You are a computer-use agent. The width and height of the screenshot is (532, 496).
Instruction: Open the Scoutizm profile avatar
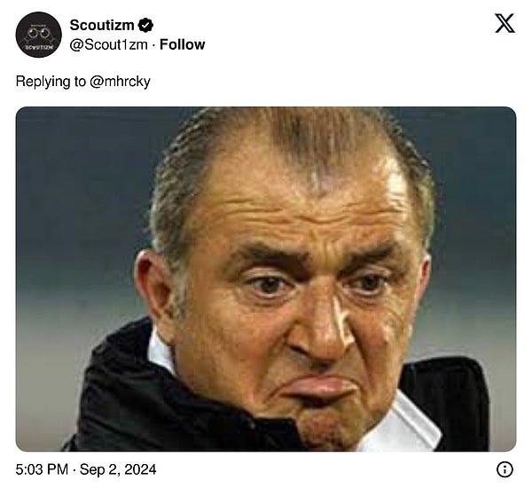(x=39, y=35)
